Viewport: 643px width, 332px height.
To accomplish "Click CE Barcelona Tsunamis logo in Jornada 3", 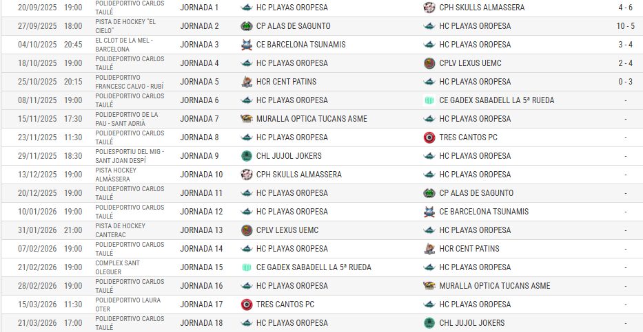I will click(x=247, y=45).
